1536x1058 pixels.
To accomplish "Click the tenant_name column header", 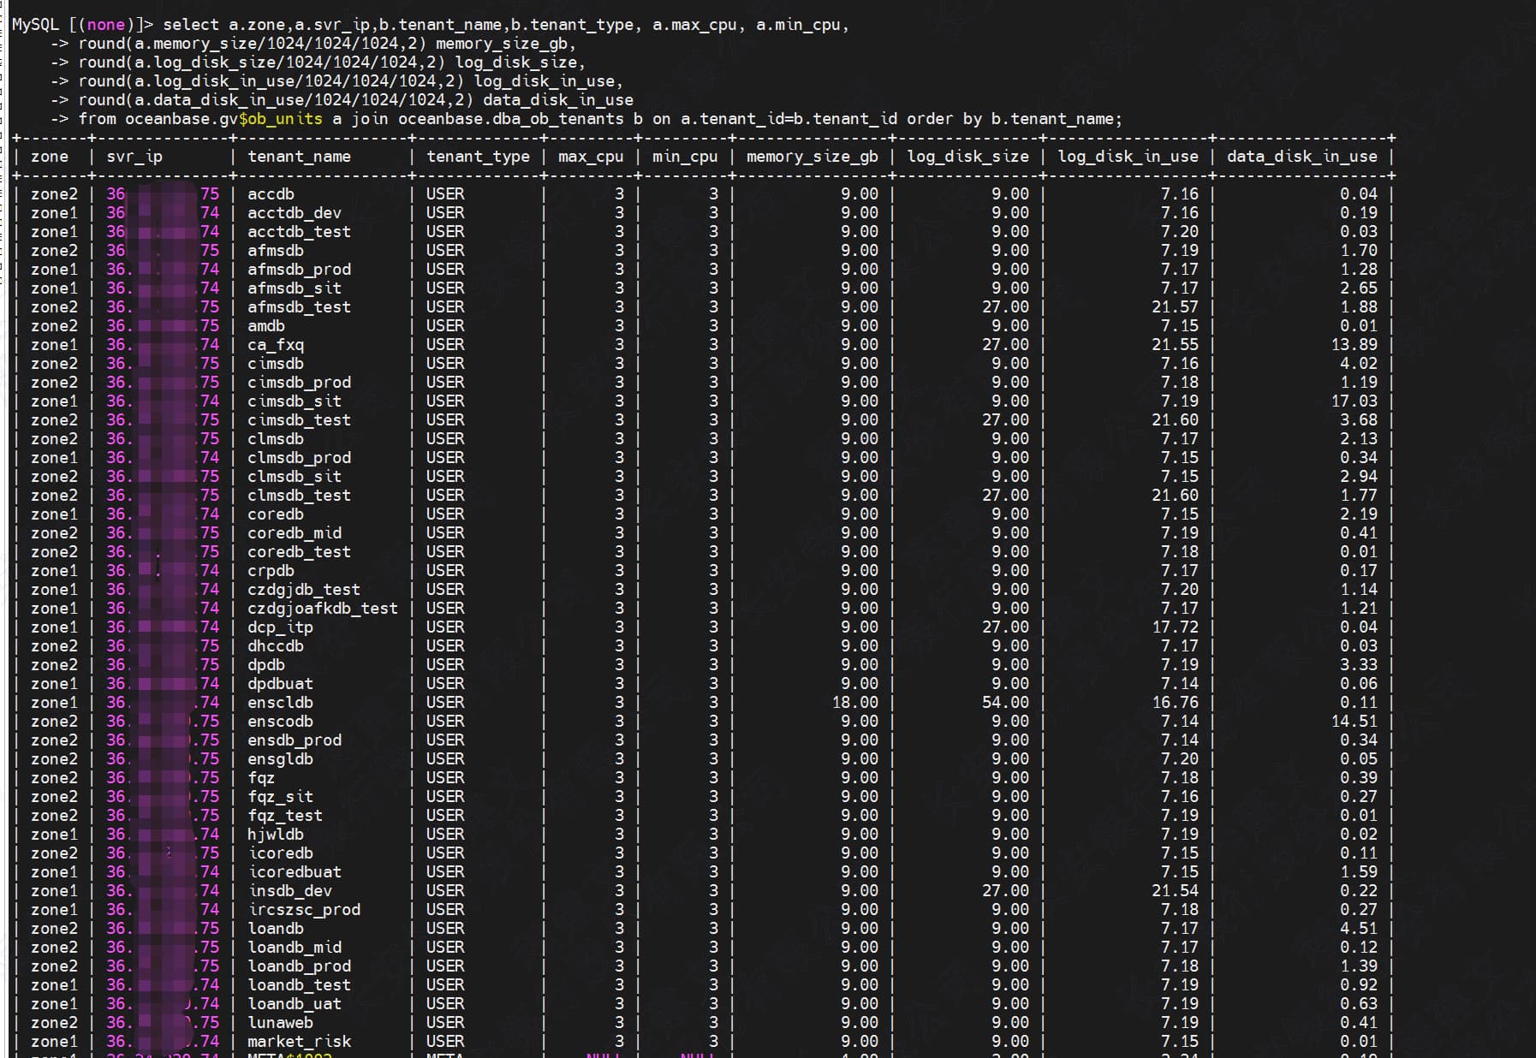I will click(x=299, y=157).
